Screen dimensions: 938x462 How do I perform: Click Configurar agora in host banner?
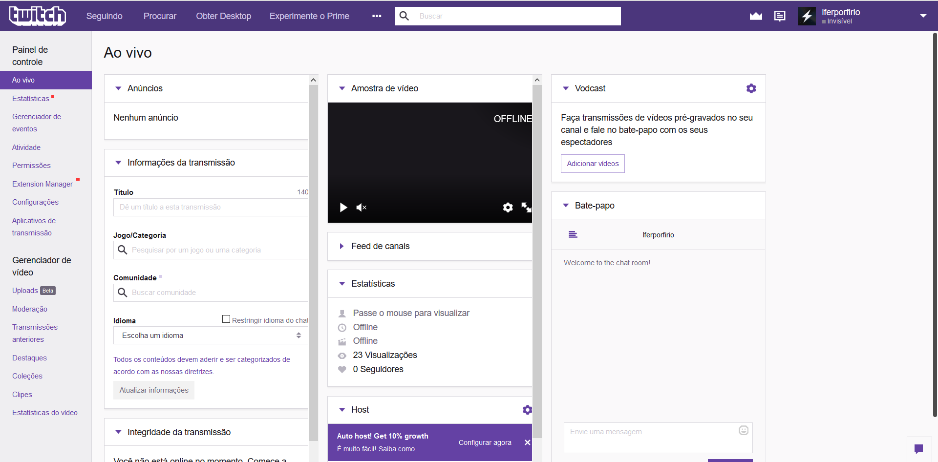[x=485, y=442]
